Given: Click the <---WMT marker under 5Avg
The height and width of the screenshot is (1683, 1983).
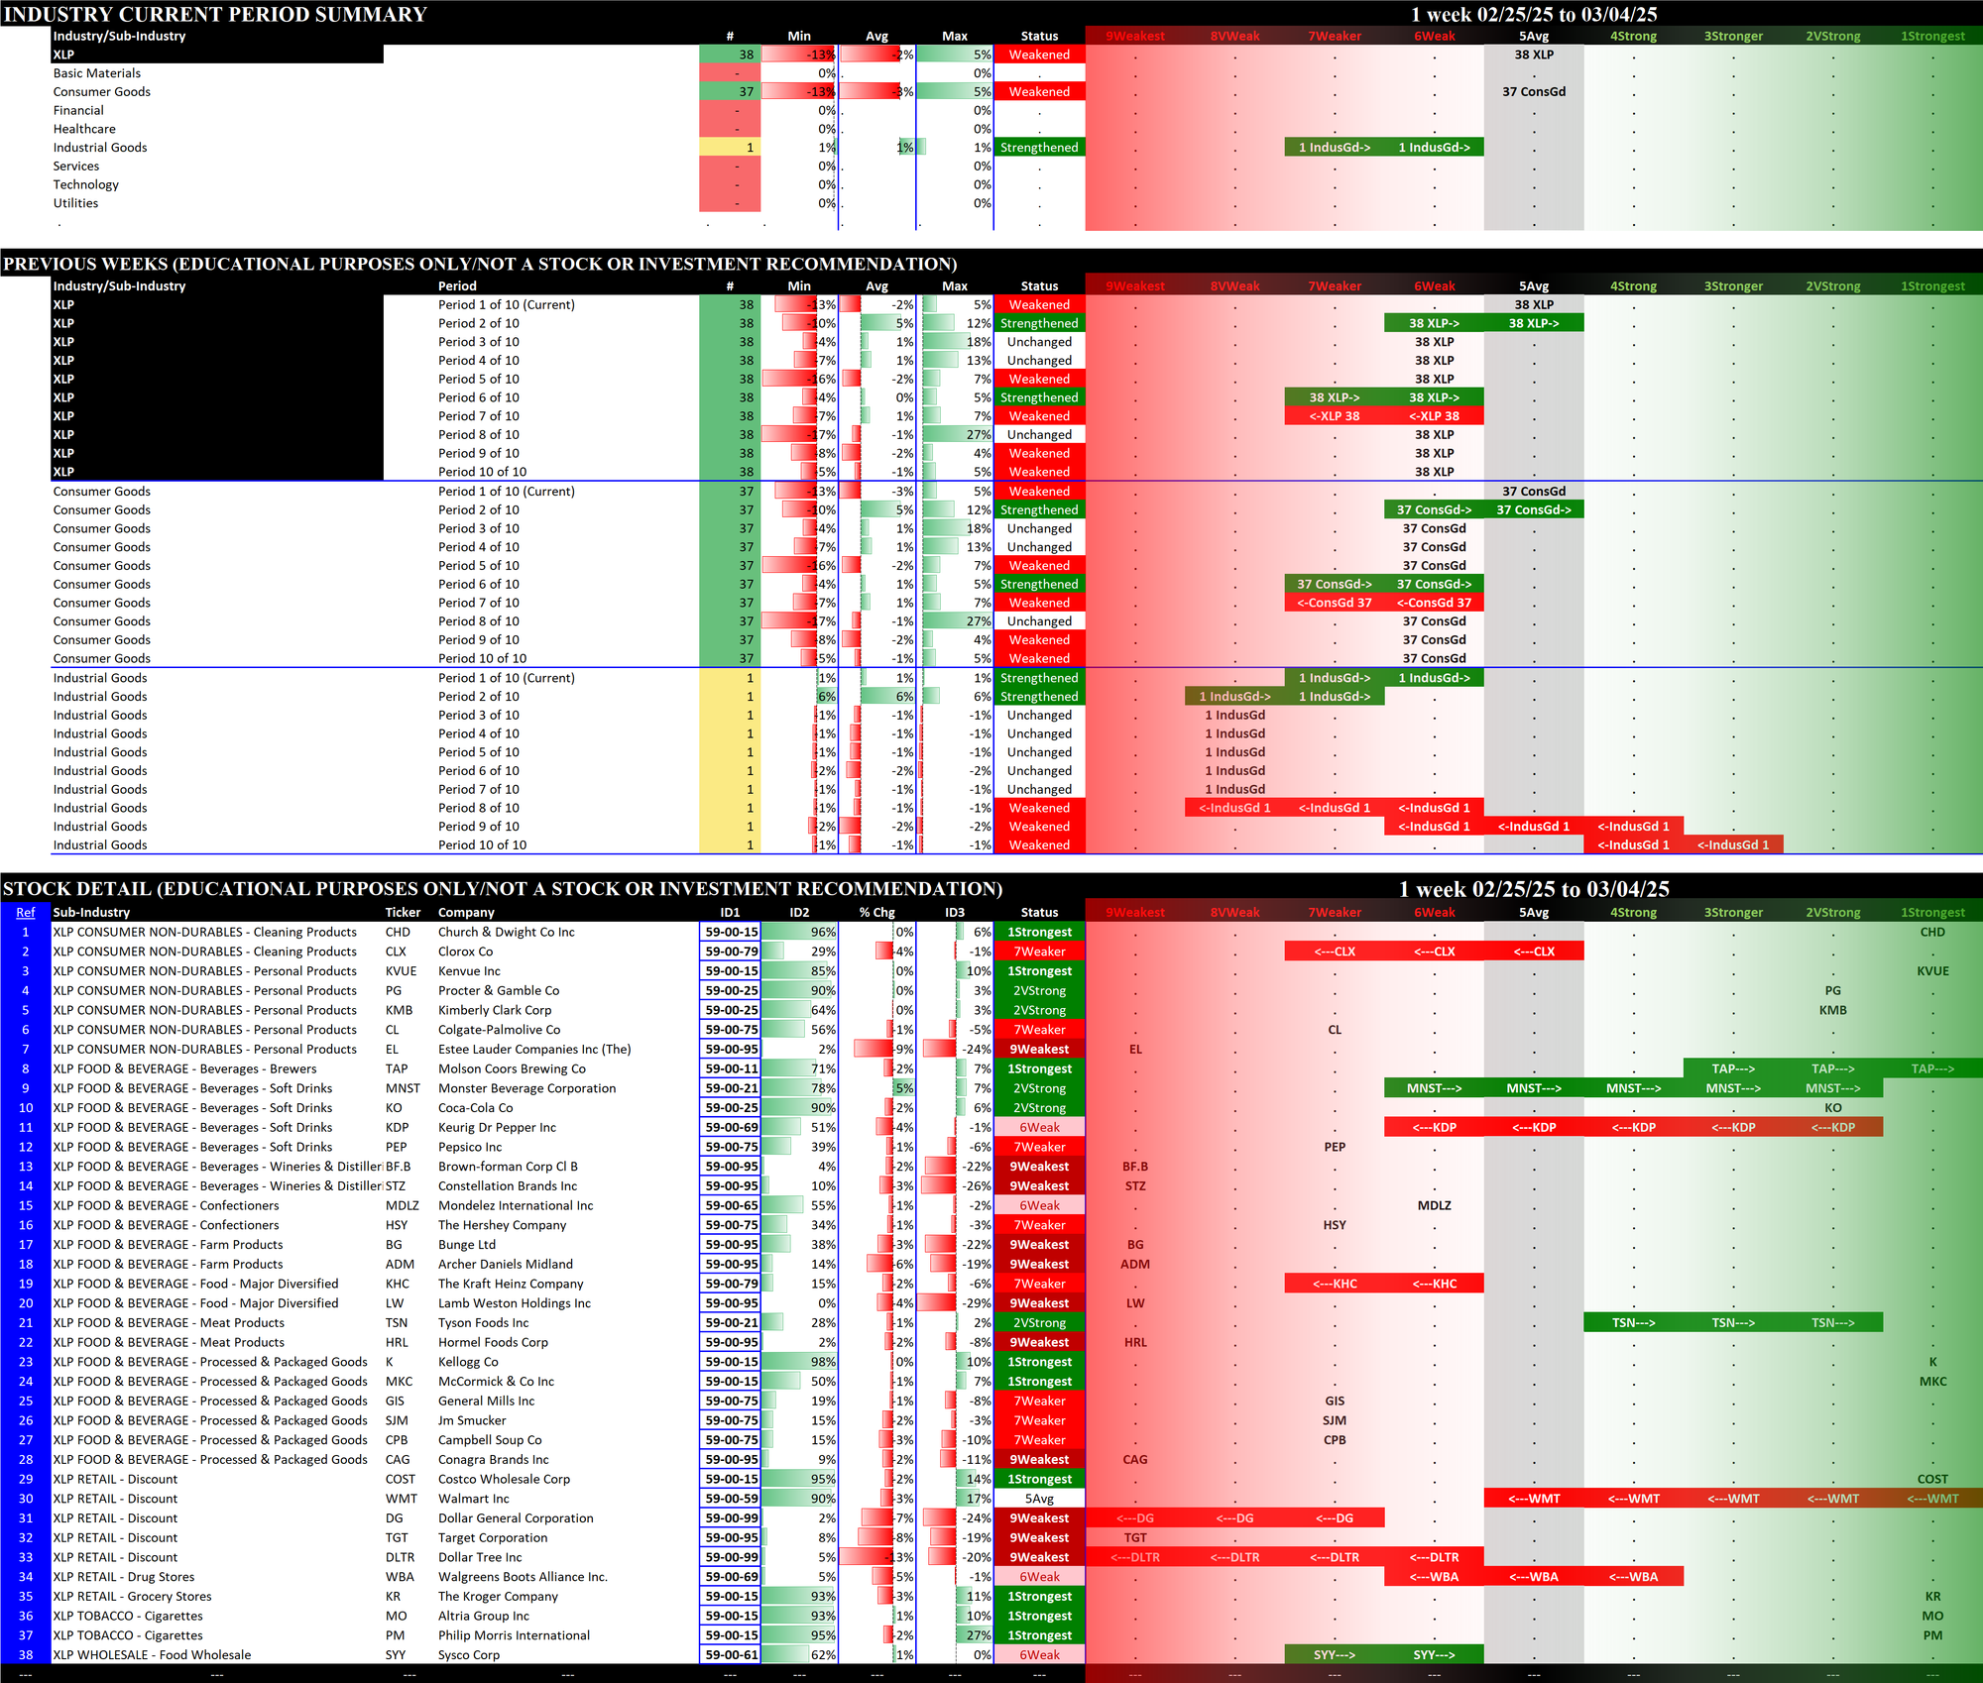Looking at the screenshot, I should coord(1533,1499).
